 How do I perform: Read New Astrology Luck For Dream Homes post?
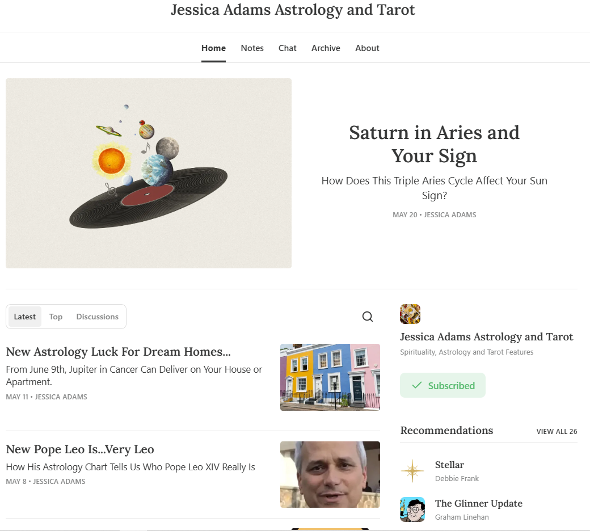(x=118, y=352)
